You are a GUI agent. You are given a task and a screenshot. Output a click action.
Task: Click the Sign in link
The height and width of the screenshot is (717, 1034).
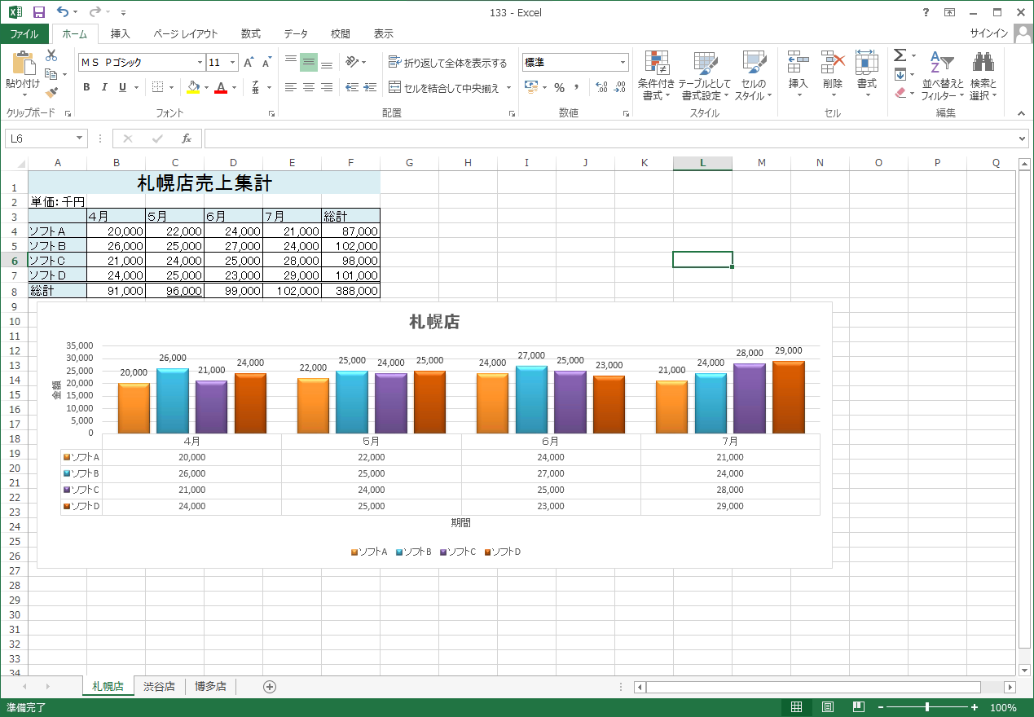click(x=988, y=34)
